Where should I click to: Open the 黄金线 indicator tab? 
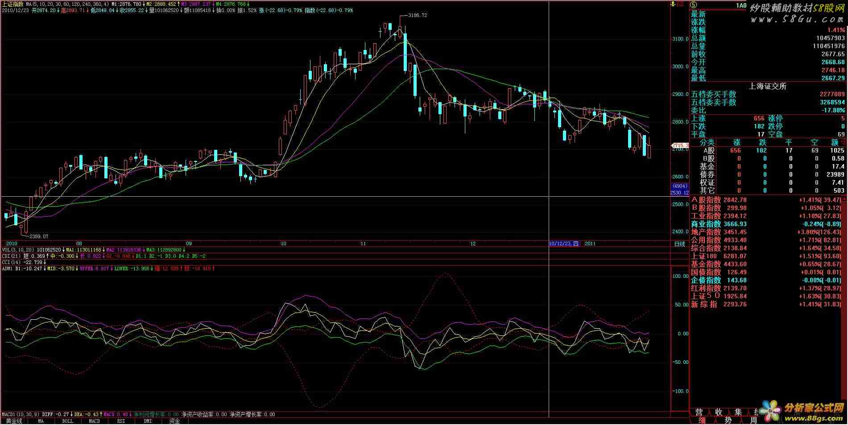14,421
